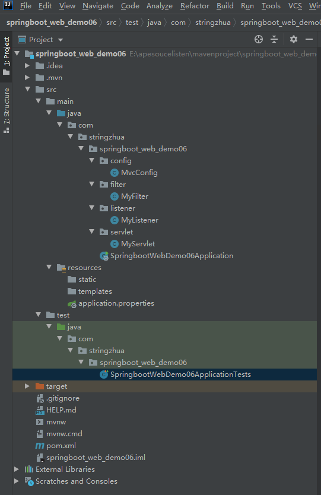Screen dimensions: 321x495
Task: Hide the Project tool window with minus icon
Action: click(309, 39)
